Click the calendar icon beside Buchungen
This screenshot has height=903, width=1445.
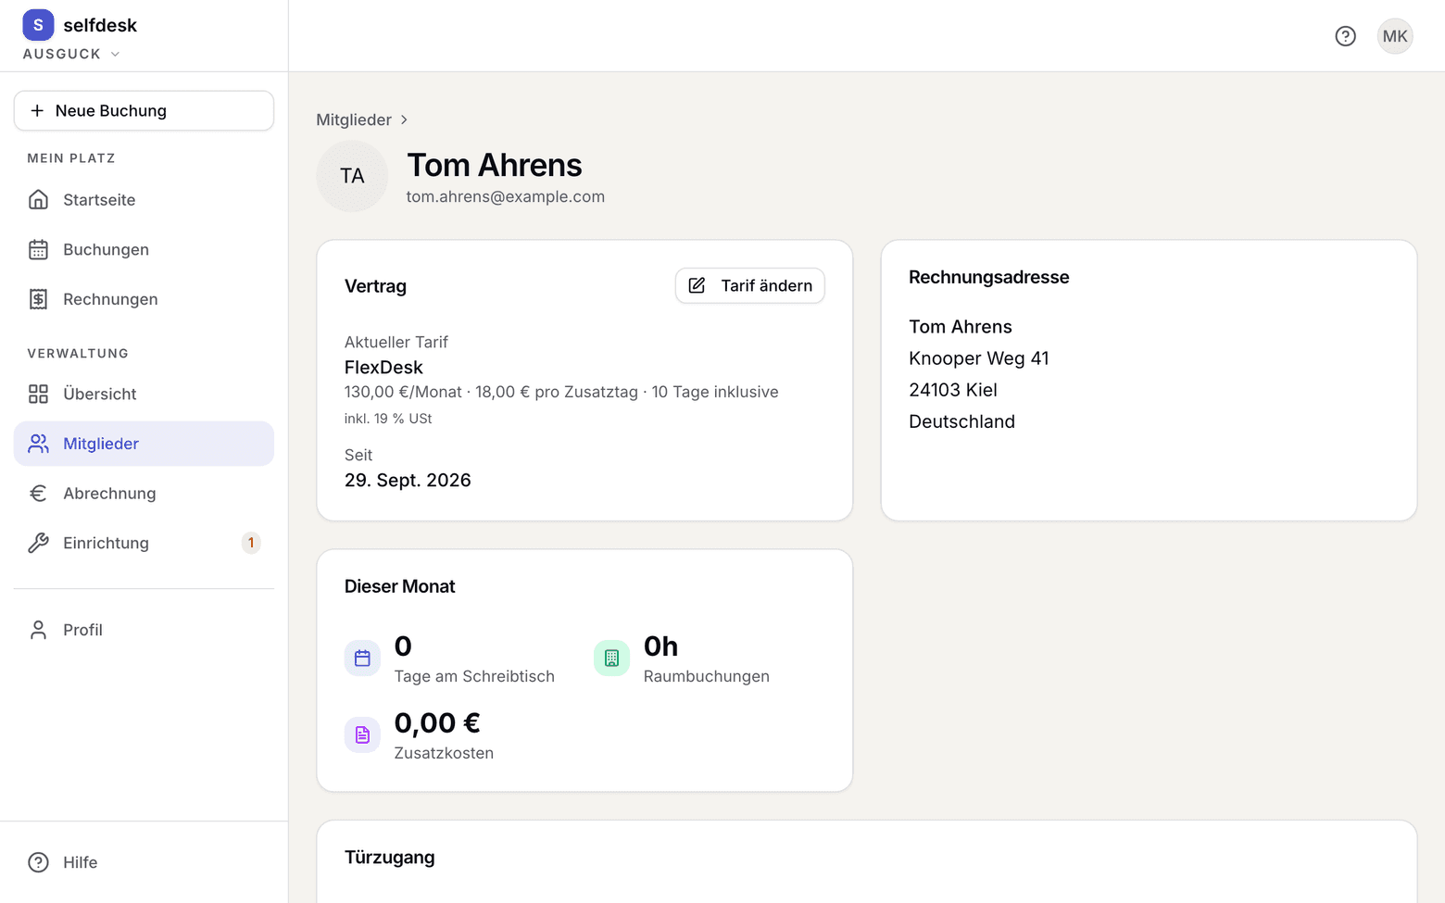tap(38, 250)
